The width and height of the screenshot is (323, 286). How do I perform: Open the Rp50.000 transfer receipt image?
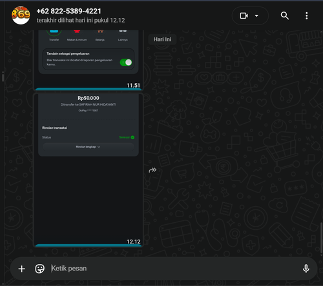(x=89, y=169)
